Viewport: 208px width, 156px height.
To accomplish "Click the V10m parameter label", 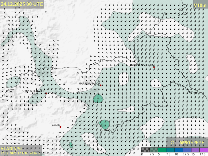I will tap(200, 5).
